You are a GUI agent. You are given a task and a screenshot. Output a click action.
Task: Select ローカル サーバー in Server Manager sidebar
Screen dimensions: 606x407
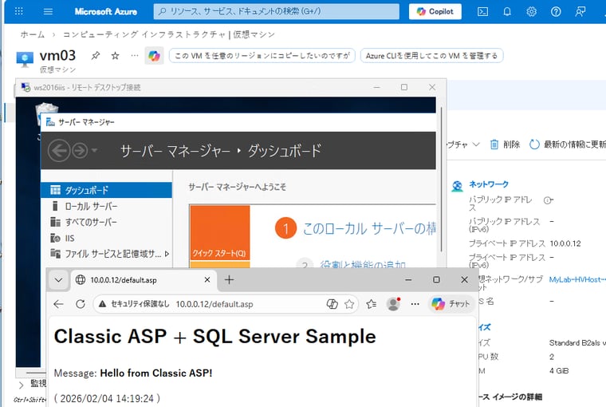106,206
